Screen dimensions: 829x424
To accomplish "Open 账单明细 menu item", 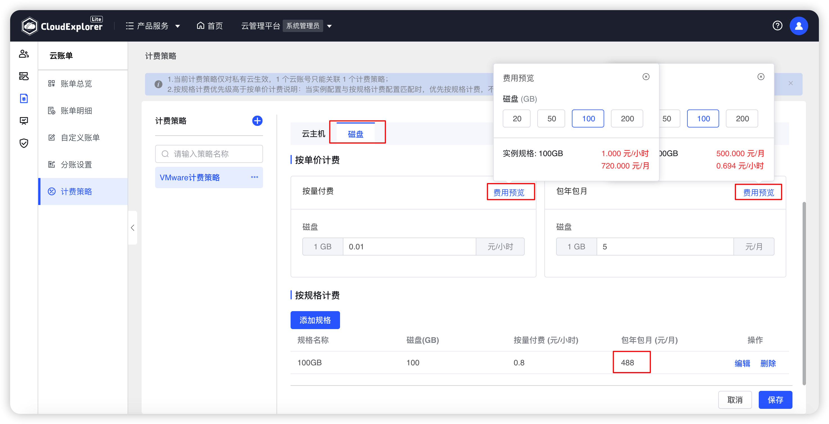I will pyautogui.click(x=83, y=111).
